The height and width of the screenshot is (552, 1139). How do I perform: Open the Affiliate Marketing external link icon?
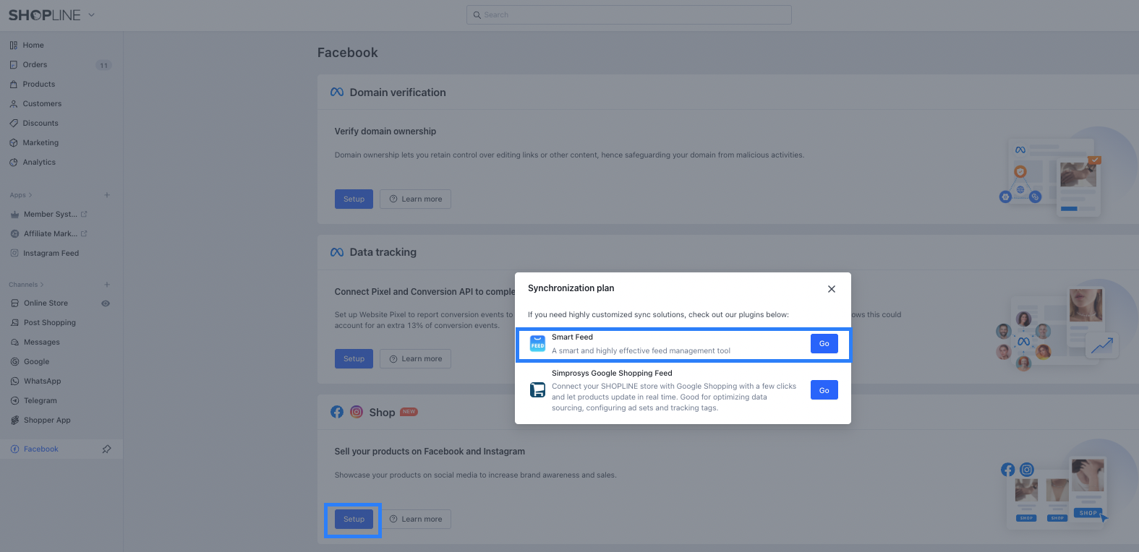point(84,234)
